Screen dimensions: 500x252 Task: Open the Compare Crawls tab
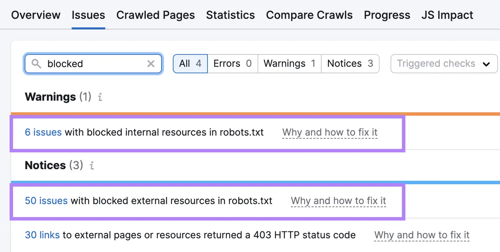click(309, 15)
